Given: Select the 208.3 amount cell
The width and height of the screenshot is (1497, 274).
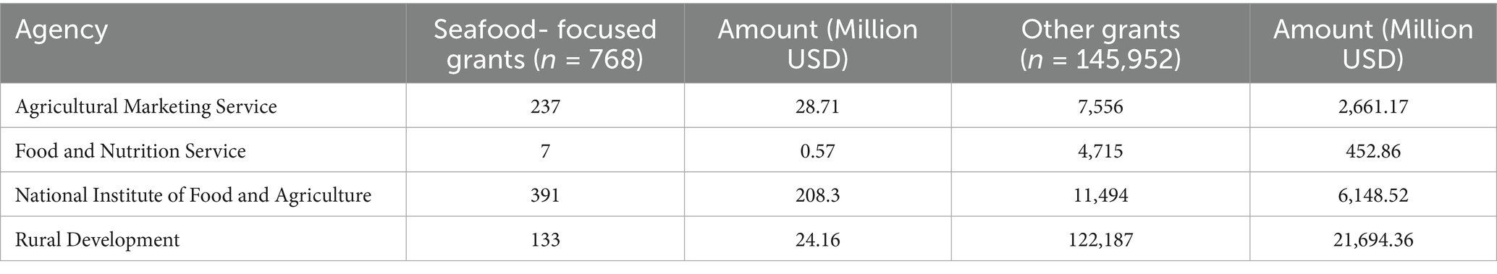Looking at the screenshot, I should (x=818, y=195).
